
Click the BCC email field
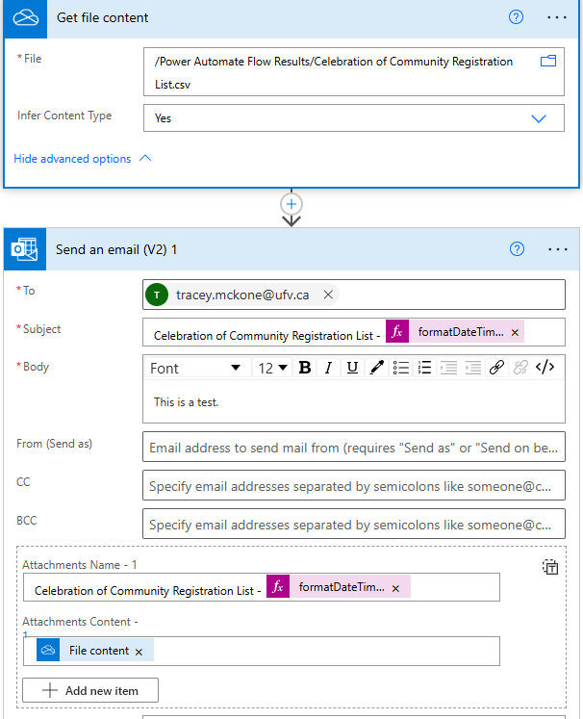point(354,525)
